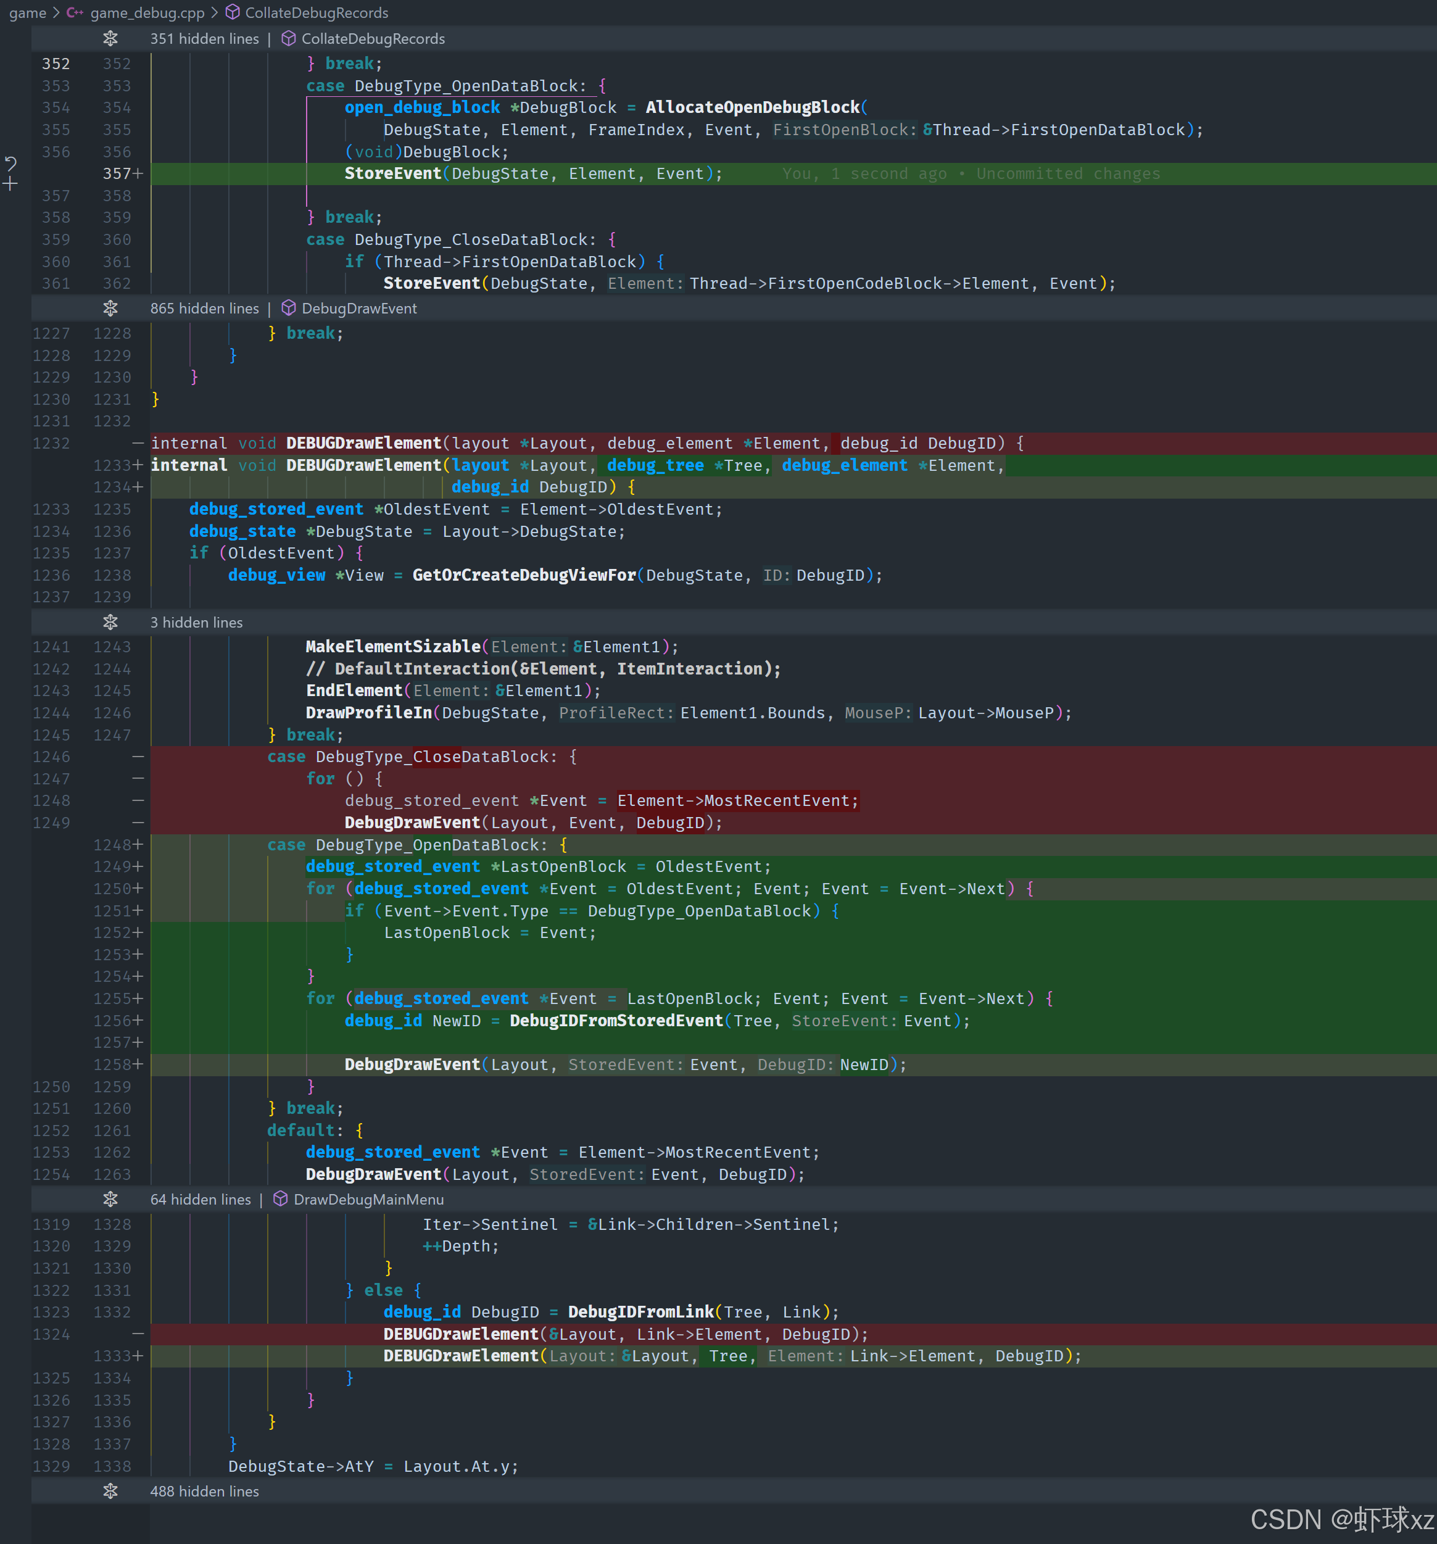Click the C++ file icon in breadcrumb
Viewport: 1437px width, 1544px height.
(x=75, y=12)
